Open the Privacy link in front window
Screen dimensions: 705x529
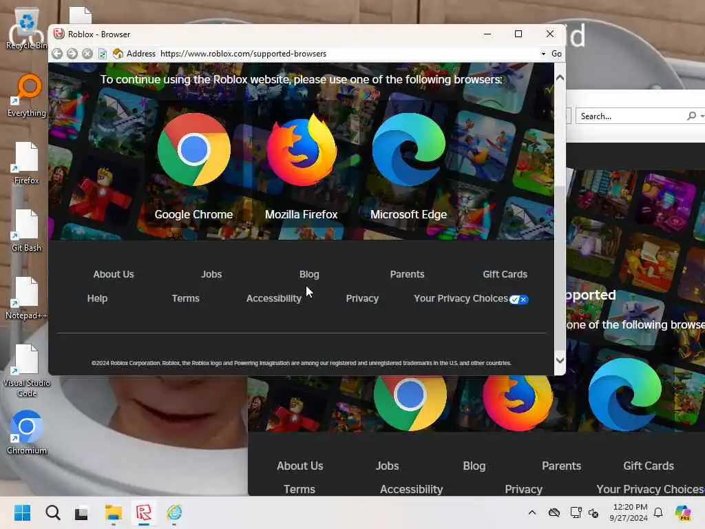[362, 298]
